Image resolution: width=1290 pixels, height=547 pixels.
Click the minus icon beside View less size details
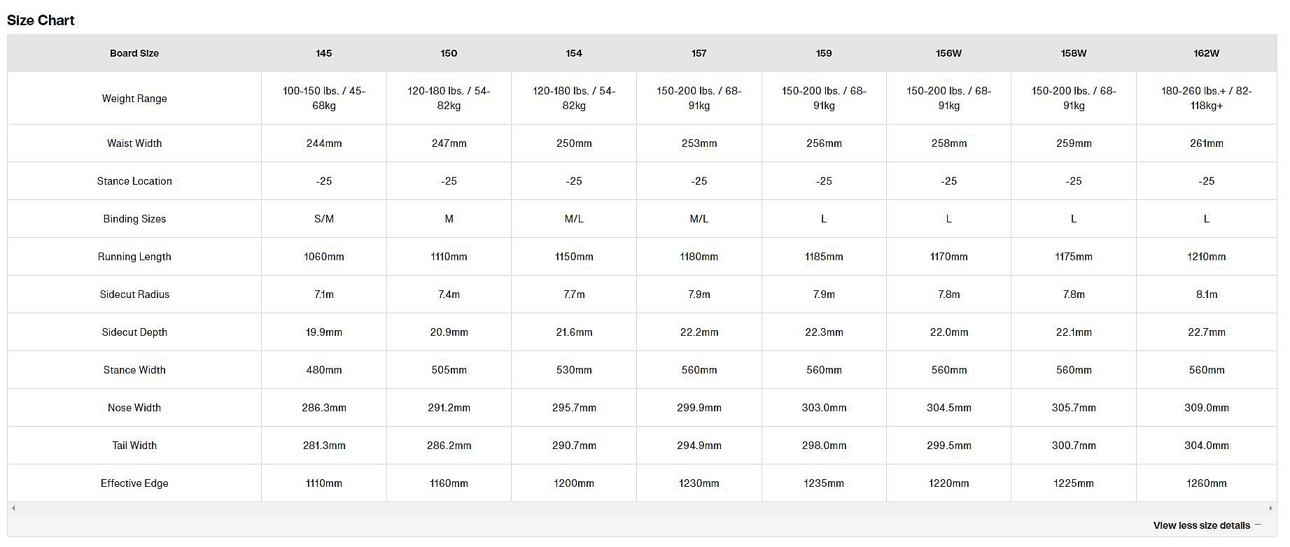click(1258, 525)
